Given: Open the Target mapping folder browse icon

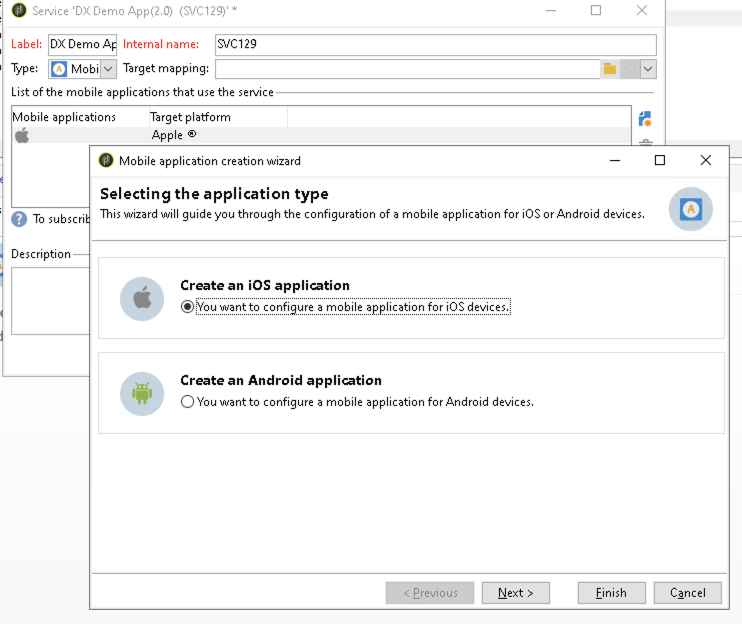Looking at the screenshot, I should (x=609, y=69).
